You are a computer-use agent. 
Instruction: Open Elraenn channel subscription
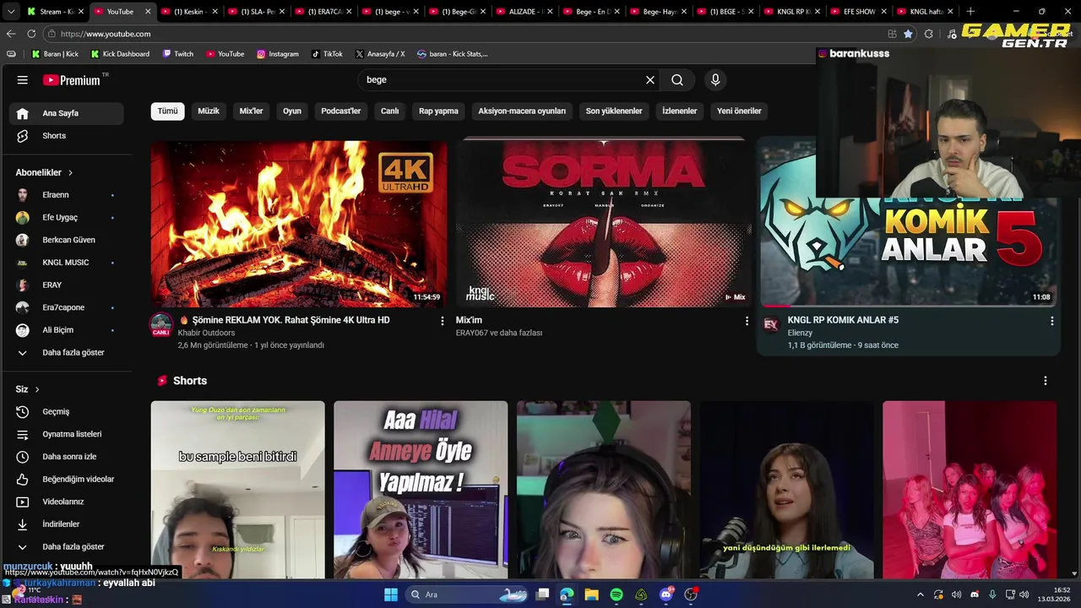coord(67,195)
